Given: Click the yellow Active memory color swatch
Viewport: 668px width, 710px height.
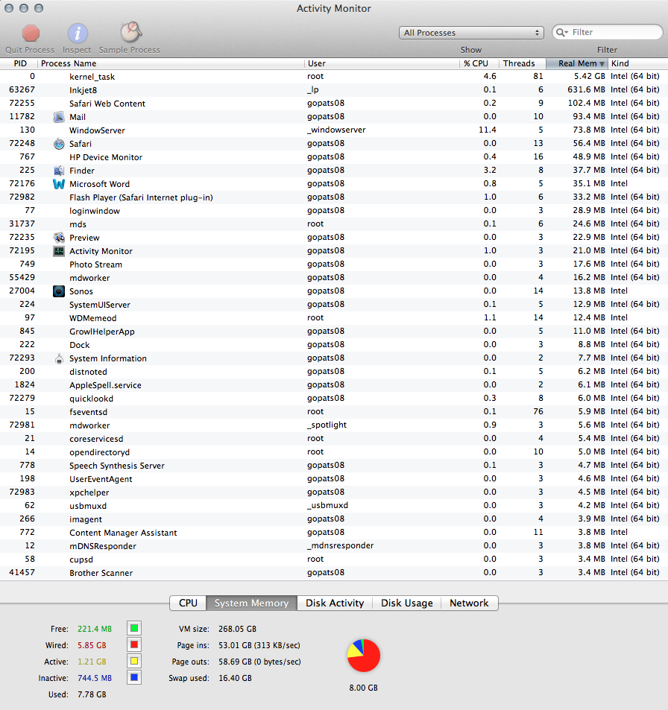Looking at the screenshot, I should tap(133, 661).
